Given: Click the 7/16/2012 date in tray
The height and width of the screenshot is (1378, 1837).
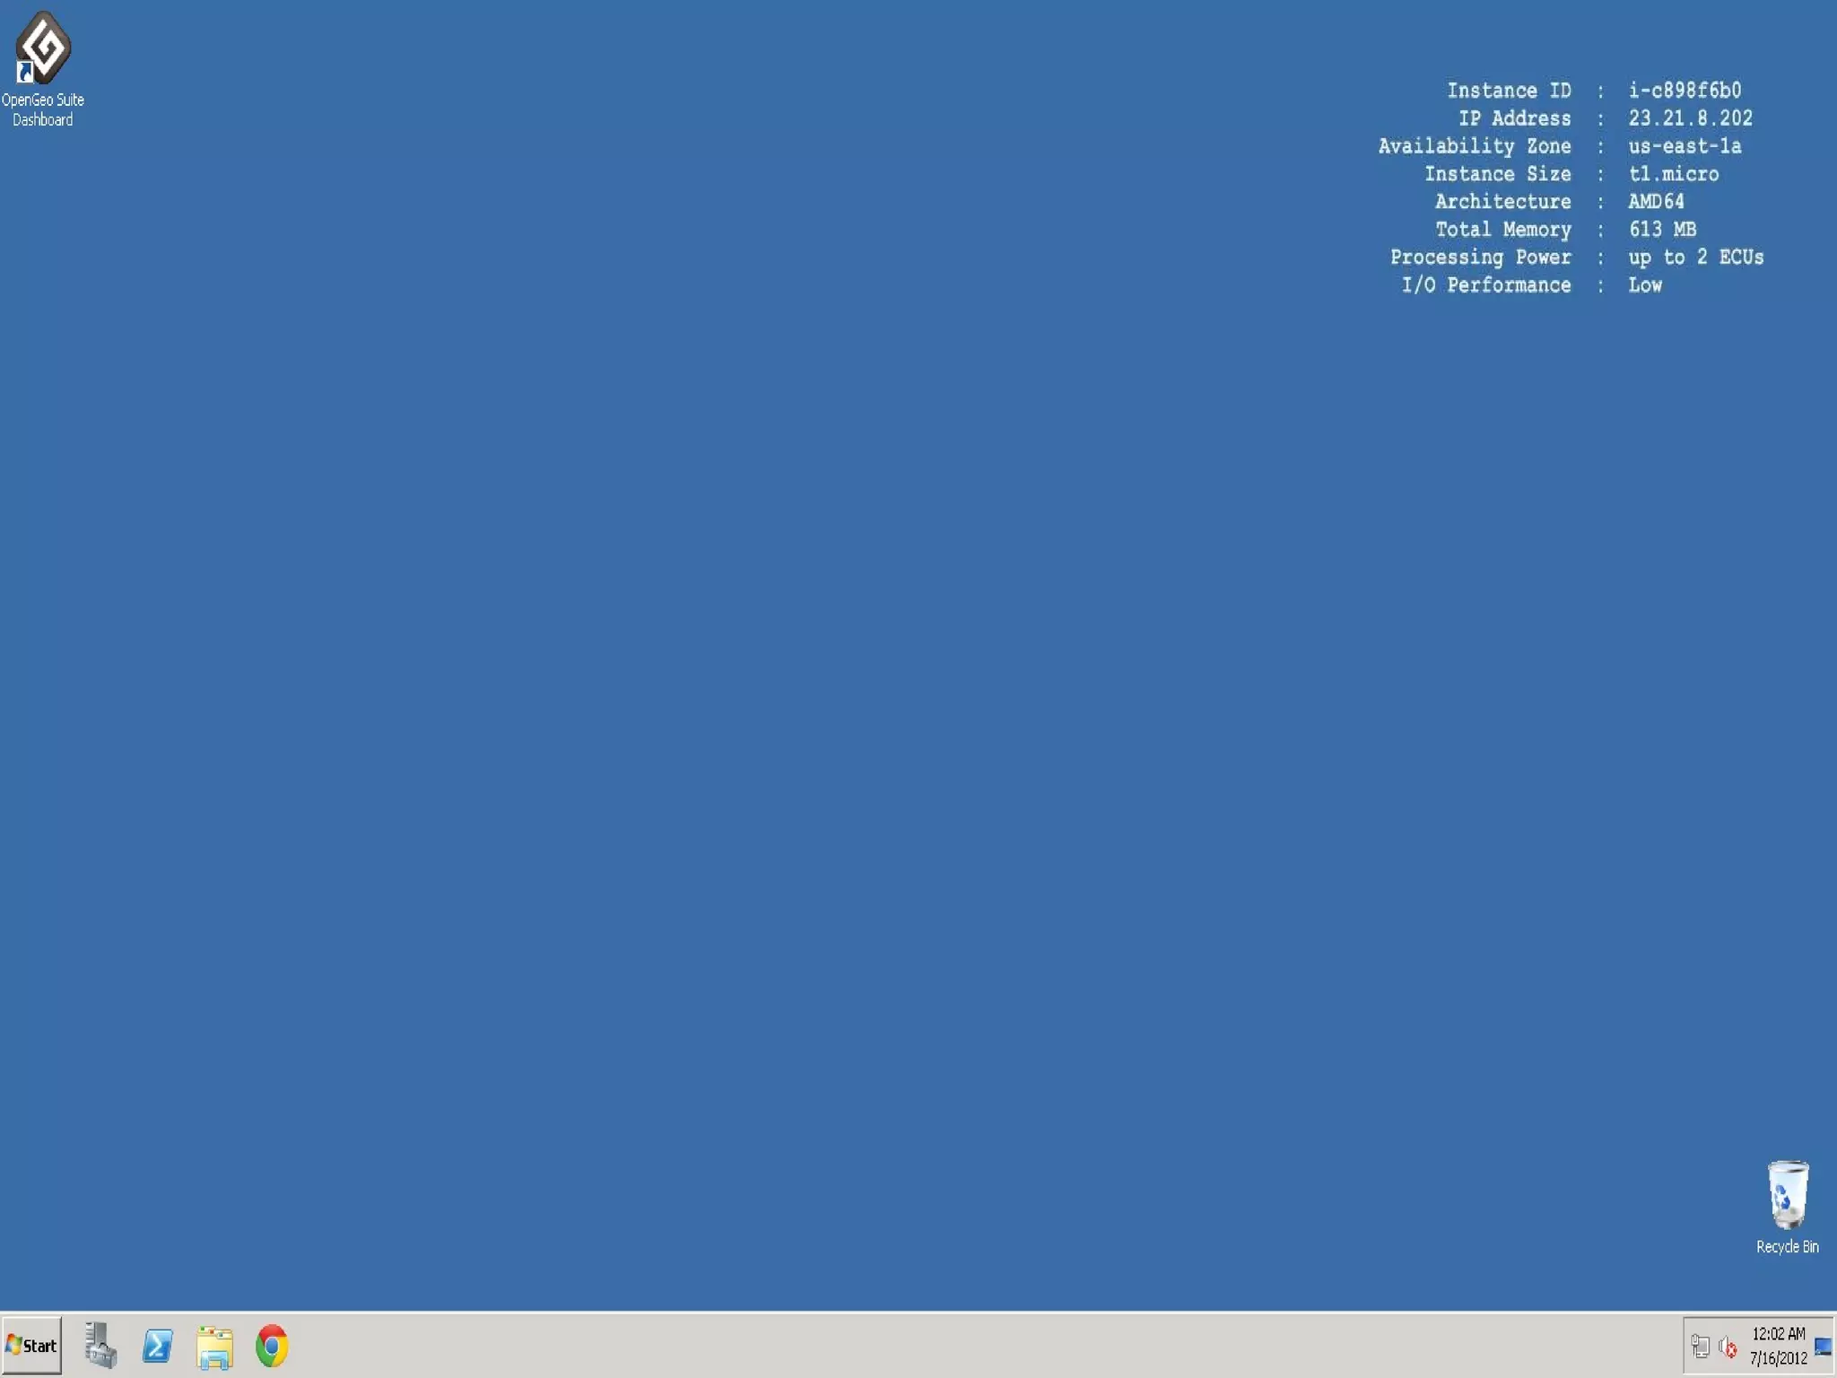Looking at the screenshot, I should 1778,1358.
